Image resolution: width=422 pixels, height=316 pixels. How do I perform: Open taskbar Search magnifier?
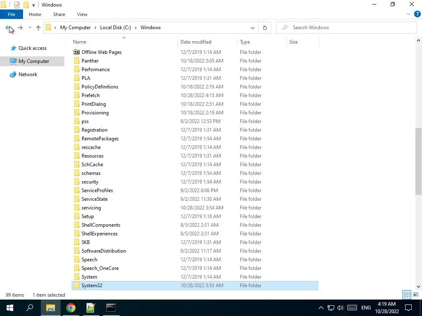[30, 308]
